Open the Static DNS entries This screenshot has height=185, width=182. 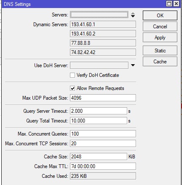(160, 51)
